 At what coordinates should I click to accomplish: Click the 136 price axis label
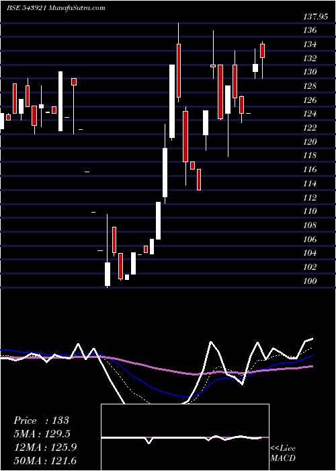[310, 30]
